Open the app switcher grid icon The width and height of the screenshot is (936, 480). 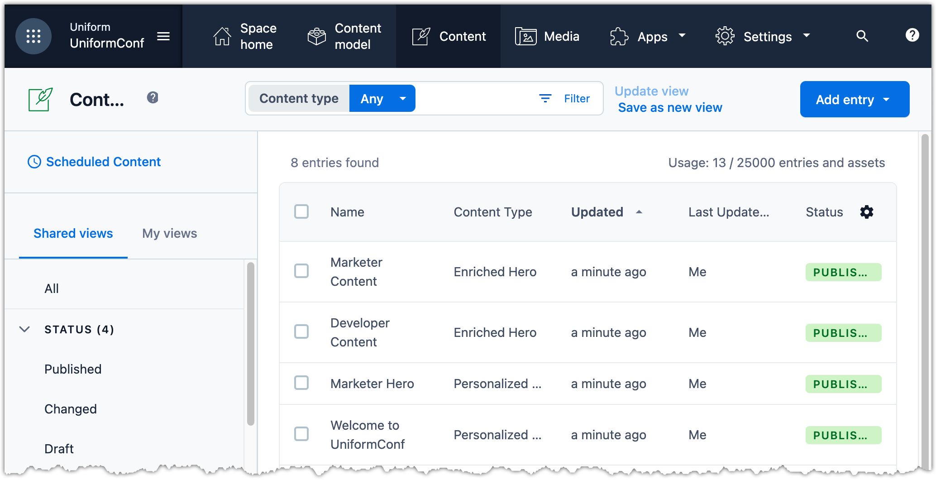tap(33, 36)
